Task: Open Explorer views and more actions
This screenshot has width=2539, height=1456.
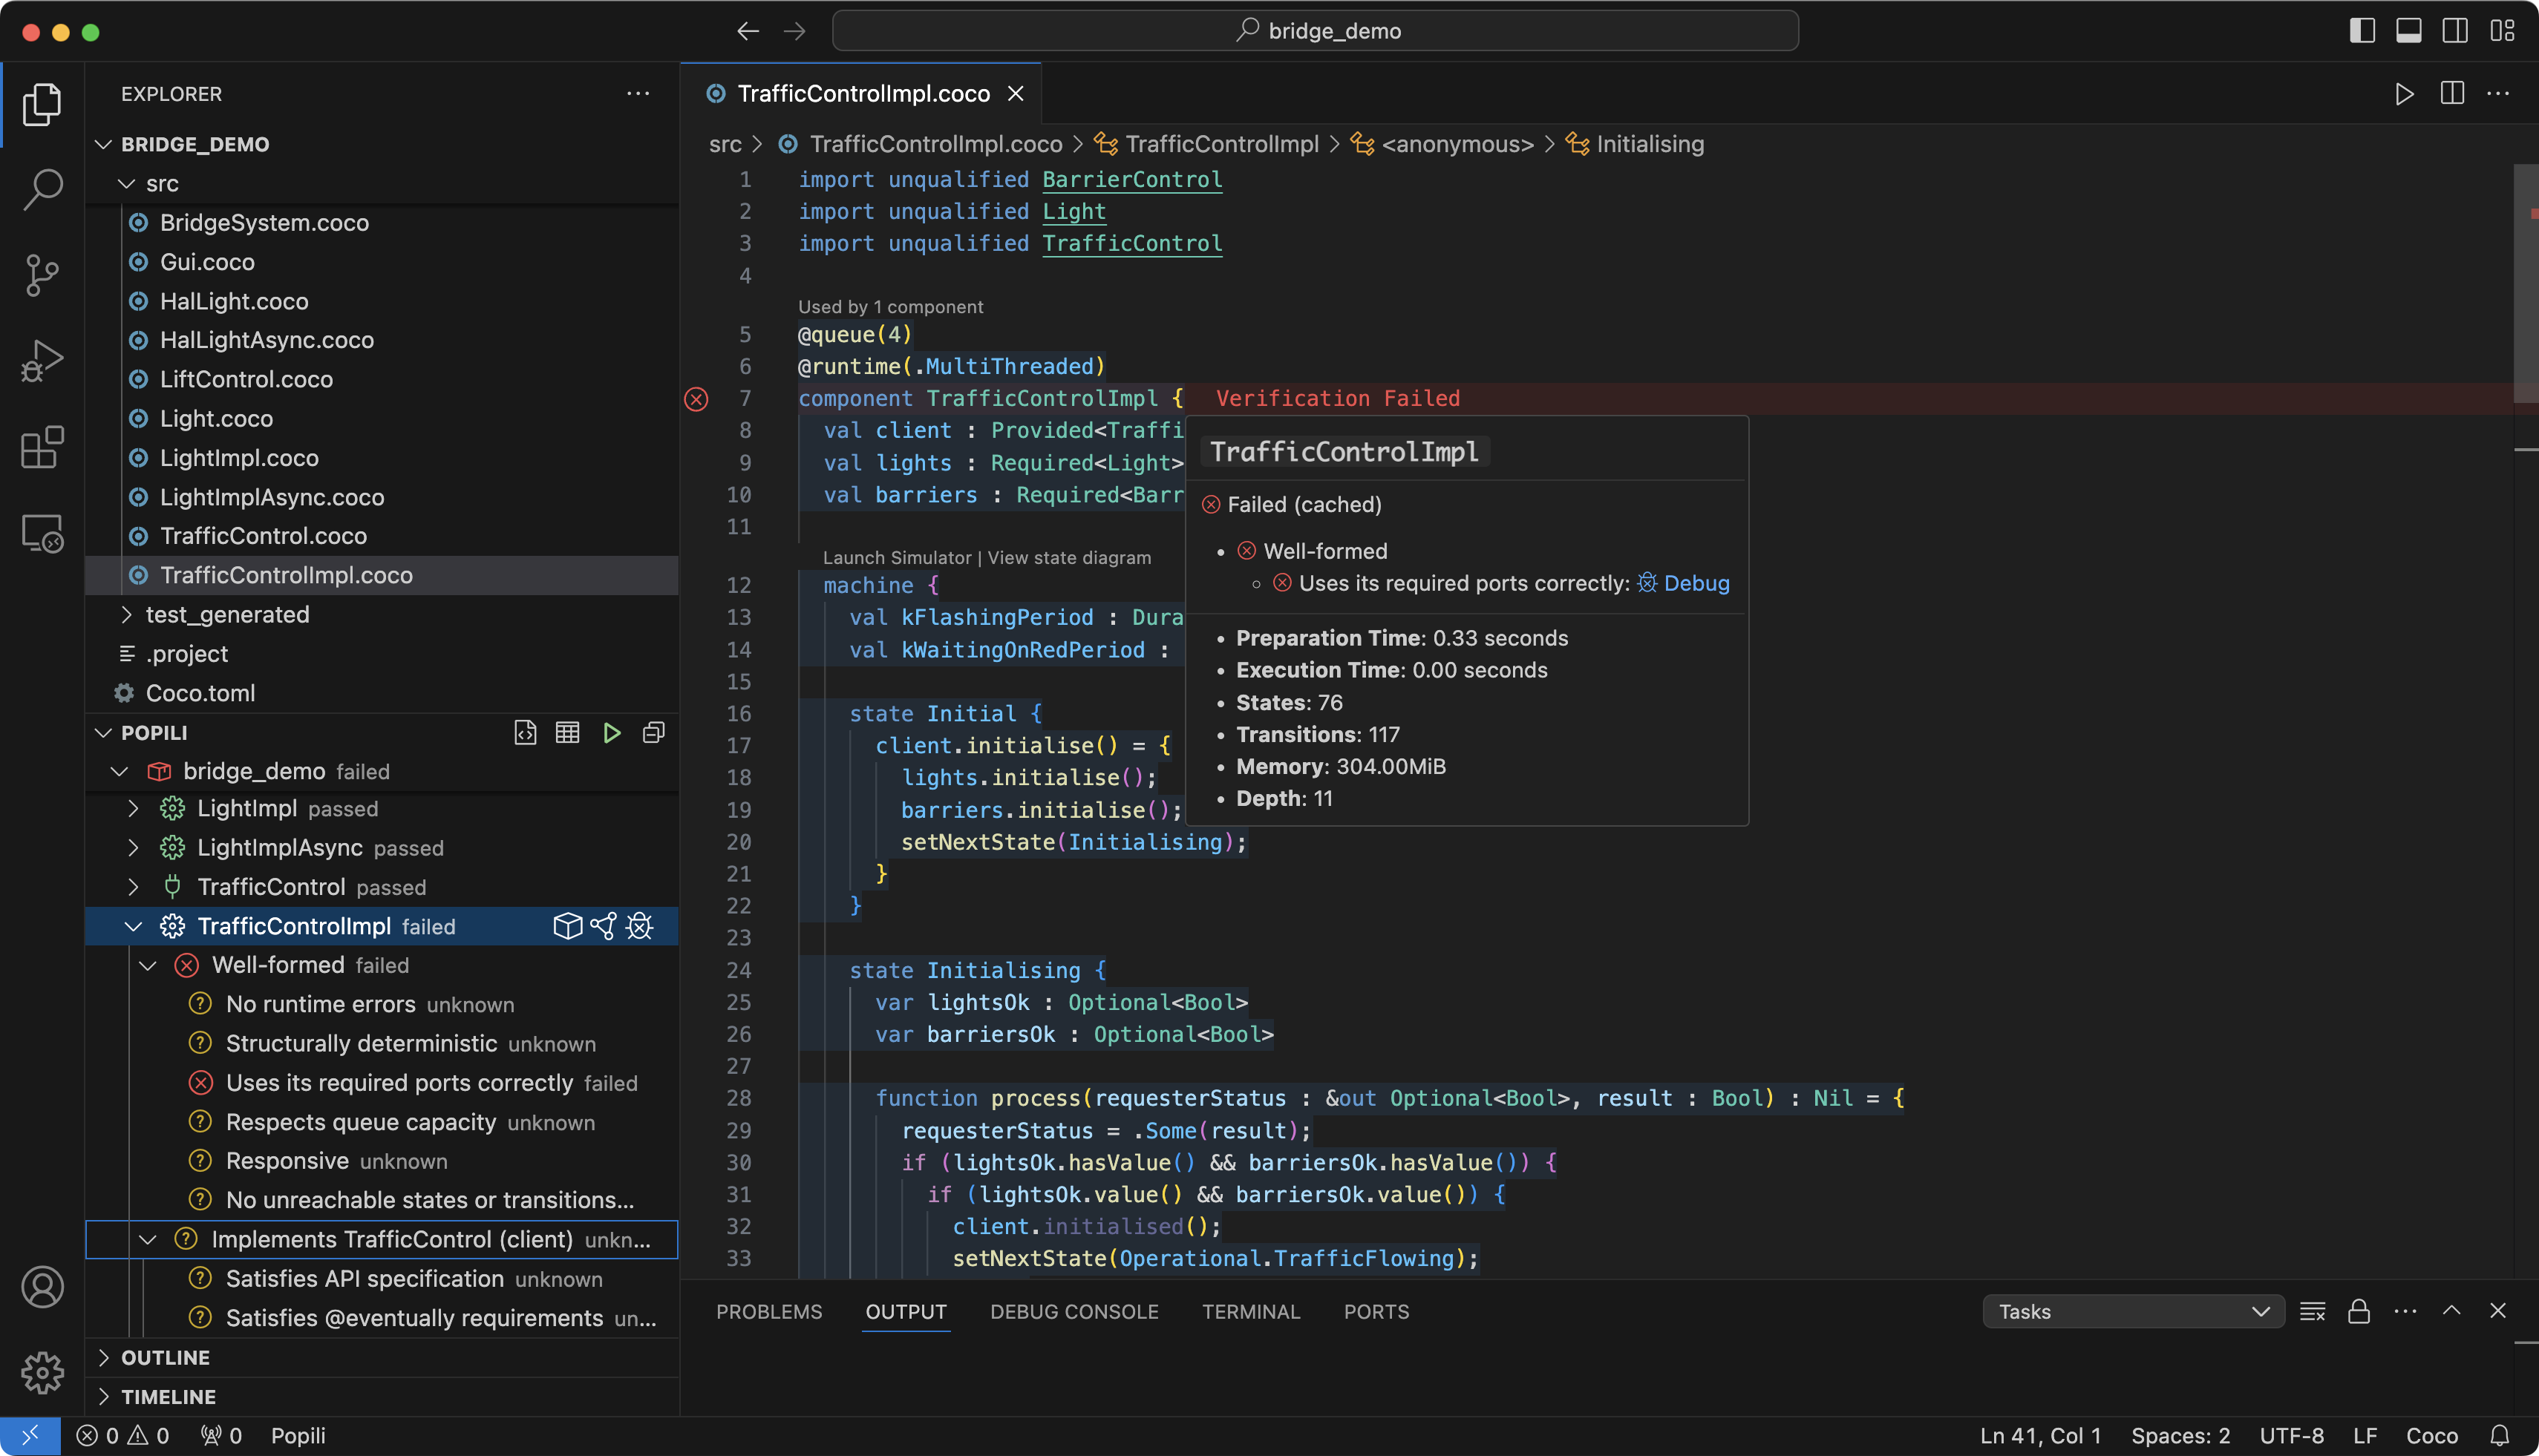Action: 638,94
